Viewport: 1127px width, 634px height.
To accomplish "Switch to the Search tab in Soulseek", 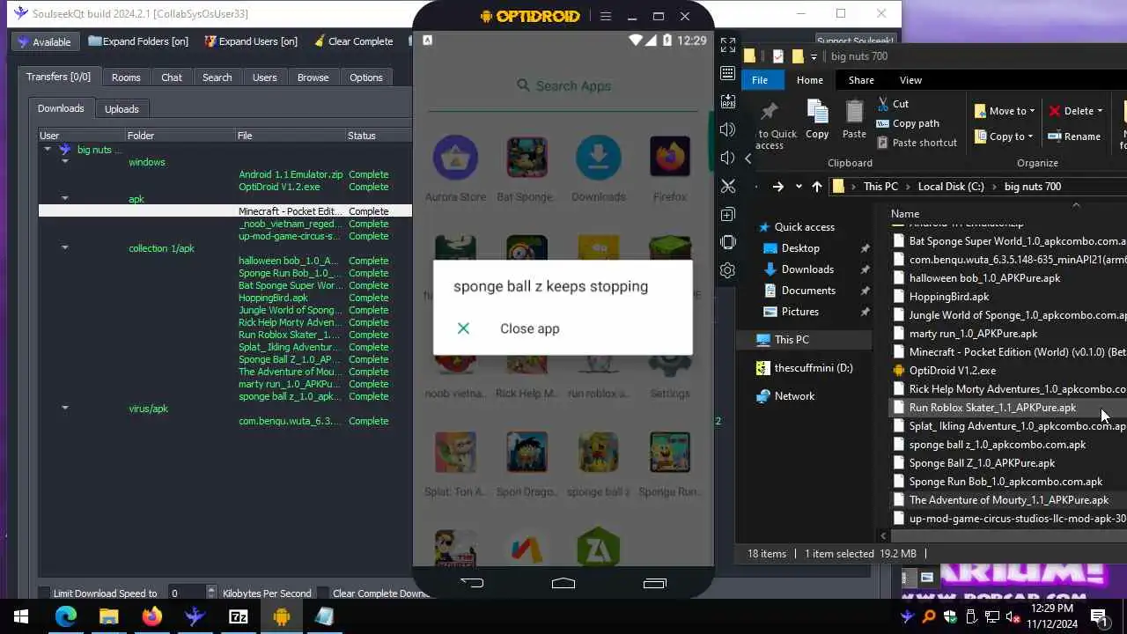I will click(x=217, y=77).
